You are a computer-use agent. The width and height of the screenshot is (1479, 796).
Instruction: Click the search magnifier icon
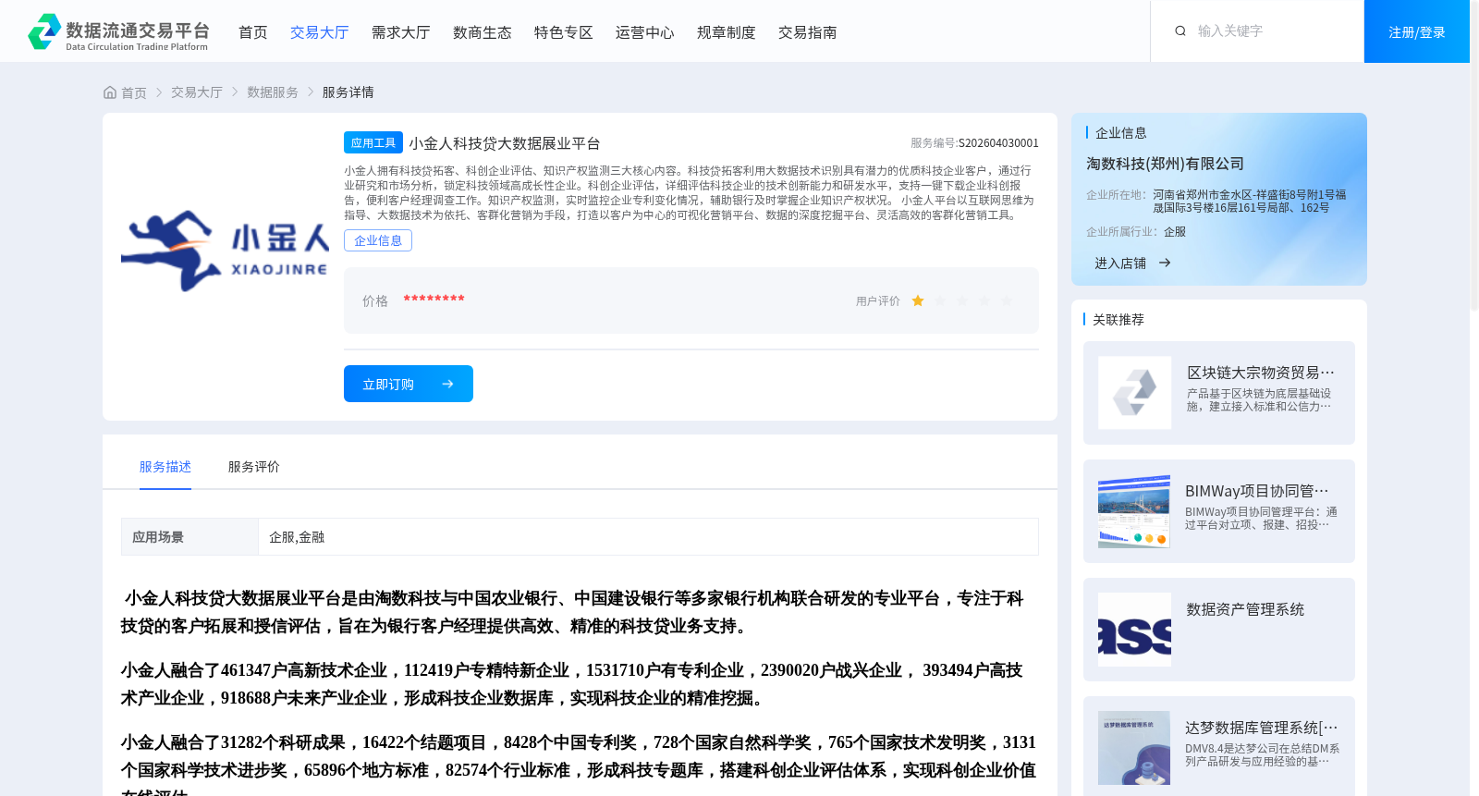(x=1180, y=31)
